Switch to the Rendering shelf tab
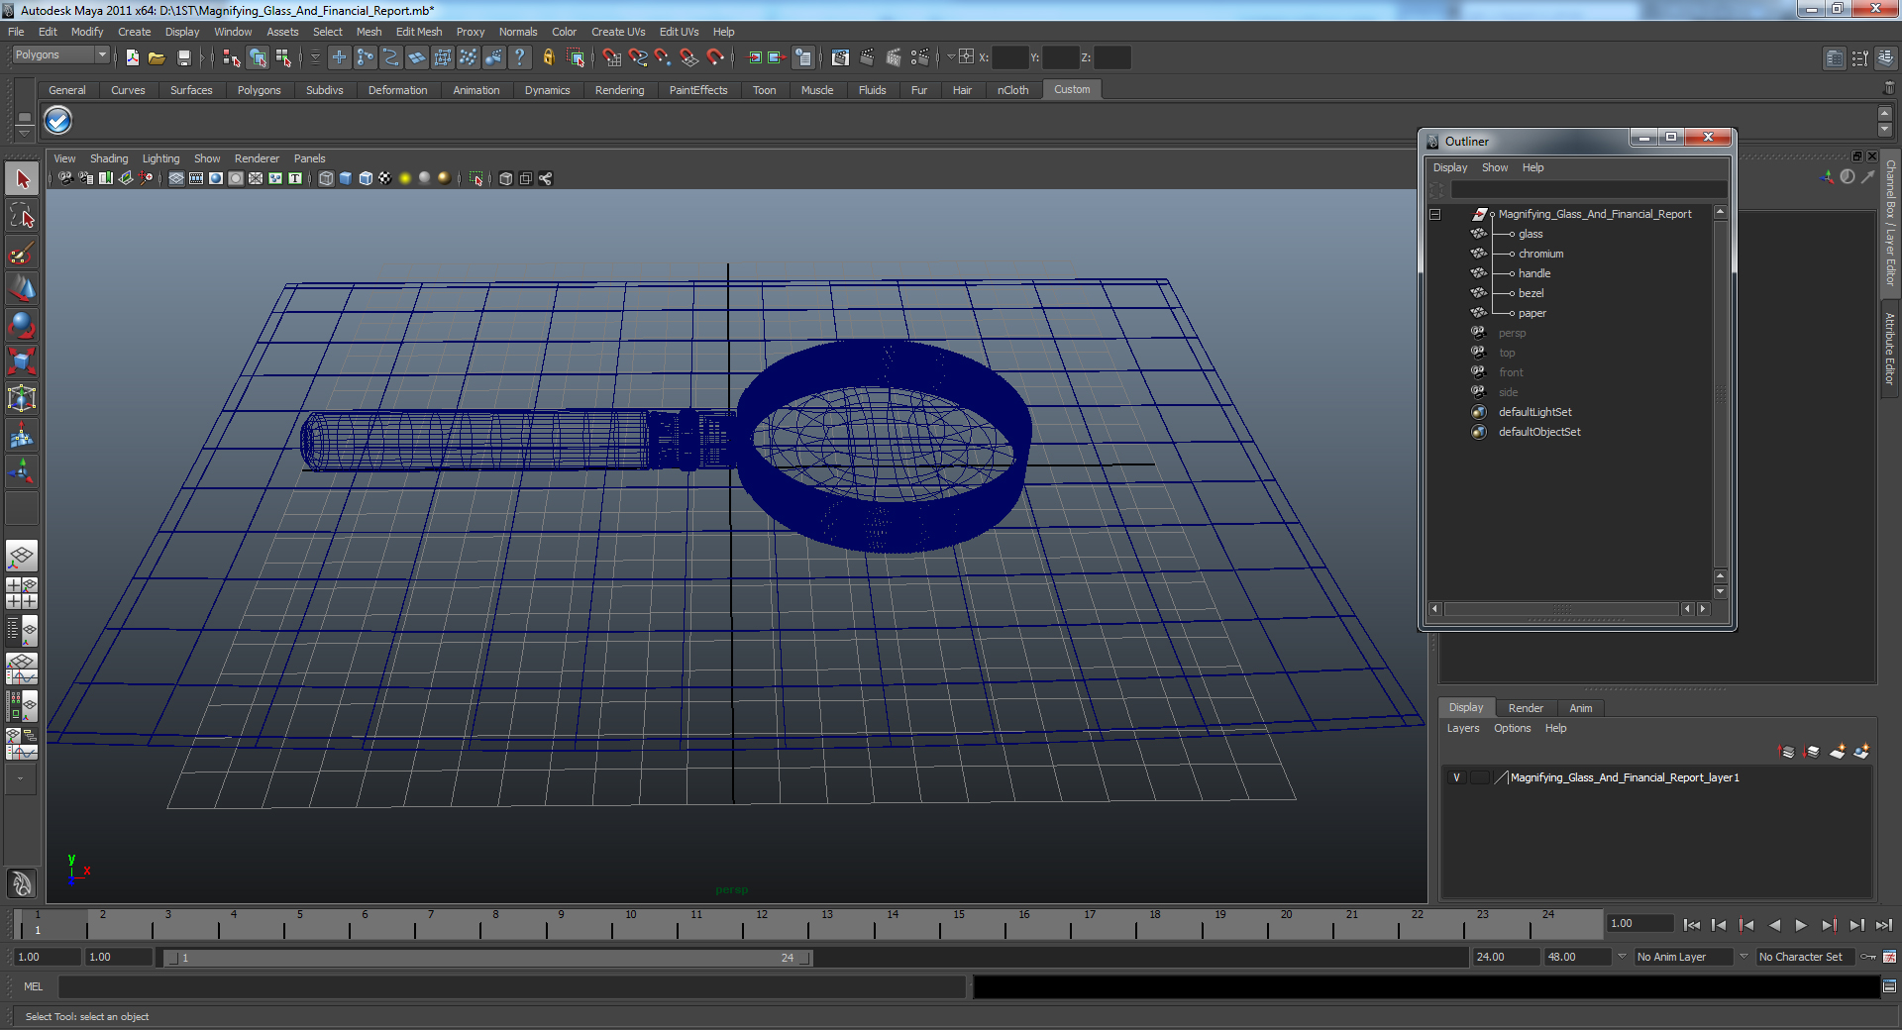1902x1030 pixels. pyautogui.click(x=619, y=90)
